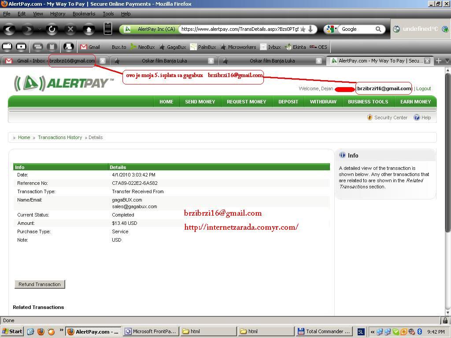Open the search engine selector dropdown
The image size is (451, 338).
pos(330,29)
